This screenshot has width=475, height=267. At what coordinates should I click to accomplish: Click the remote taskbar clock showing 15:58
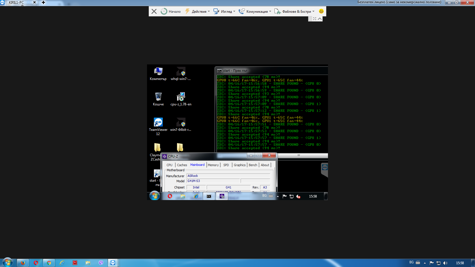click(313, 196)
